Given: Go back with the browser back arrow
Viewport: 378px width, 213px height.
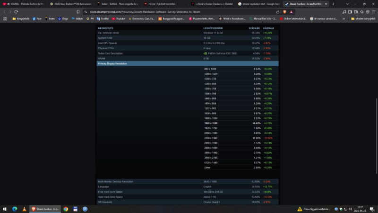Looking at the screenshot, I should (4, 12).
